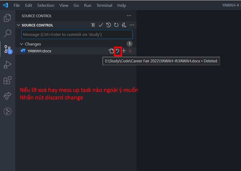Click the D deleted status letter

130,51
